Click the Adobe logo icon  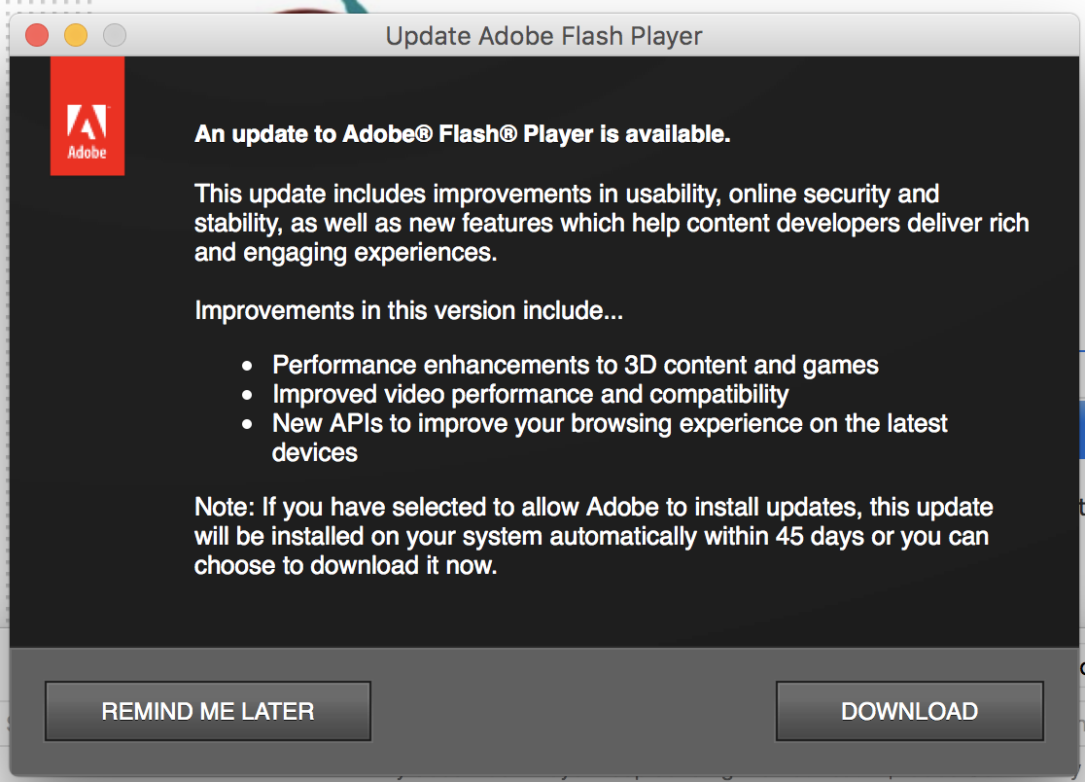click(87, 116)
